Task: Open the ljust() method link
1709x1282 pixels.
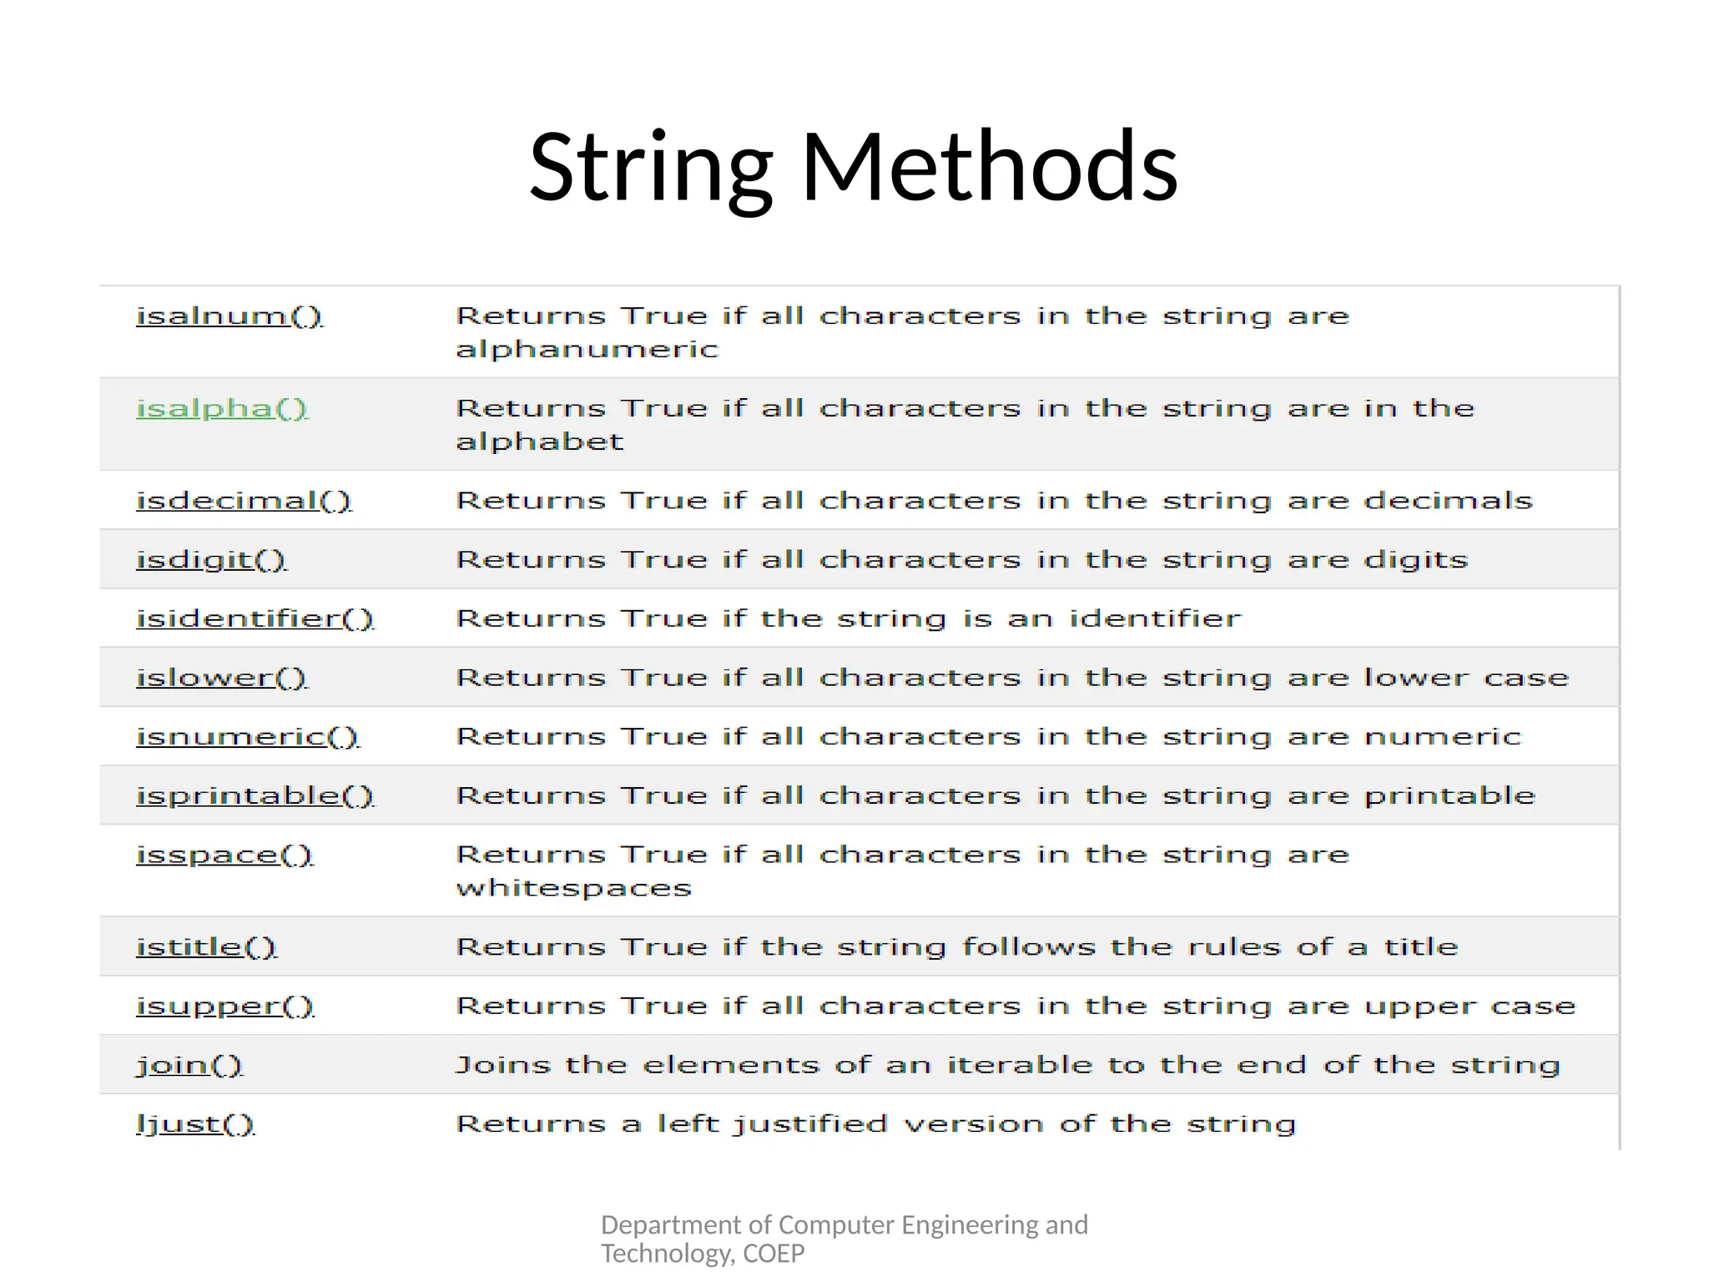Action: 195,1125
